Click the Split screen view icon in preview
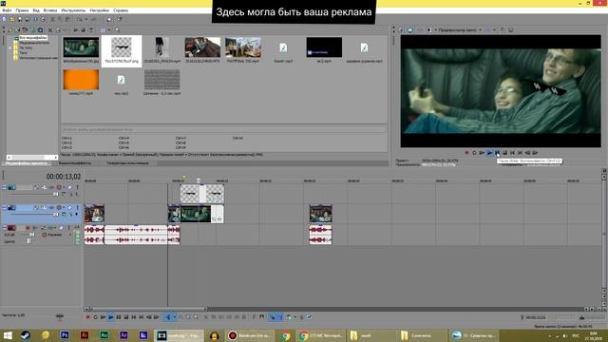This screenshot has width=608, height=342. (428, 29)
